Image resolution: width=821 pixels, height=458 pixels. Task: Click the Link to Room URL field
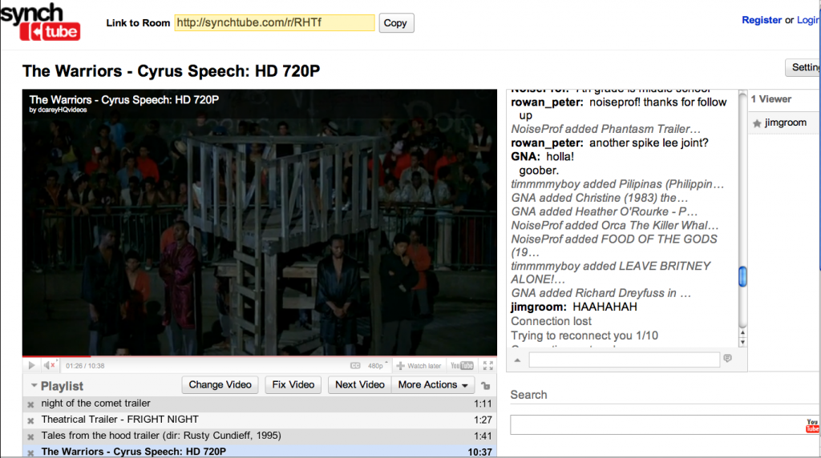coord(274,22)
